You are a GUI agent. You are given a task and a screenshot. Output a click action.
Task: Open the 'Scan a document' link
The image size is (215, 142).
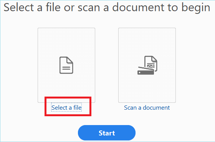147,107
